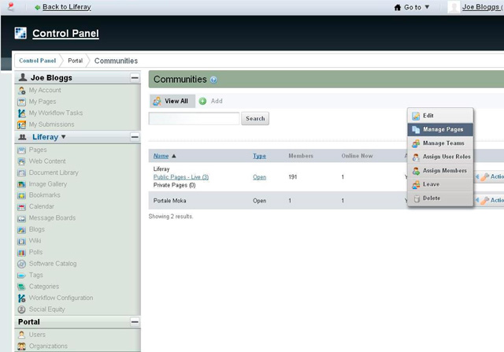This screenshot has height=352, width=504.
Task: Choose Manage Teams from the menu
Action: click(x=440, y=143)
